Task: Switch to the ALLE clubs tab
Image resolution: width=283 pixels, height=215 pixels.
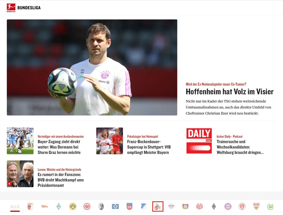Action: click(15, 207)
